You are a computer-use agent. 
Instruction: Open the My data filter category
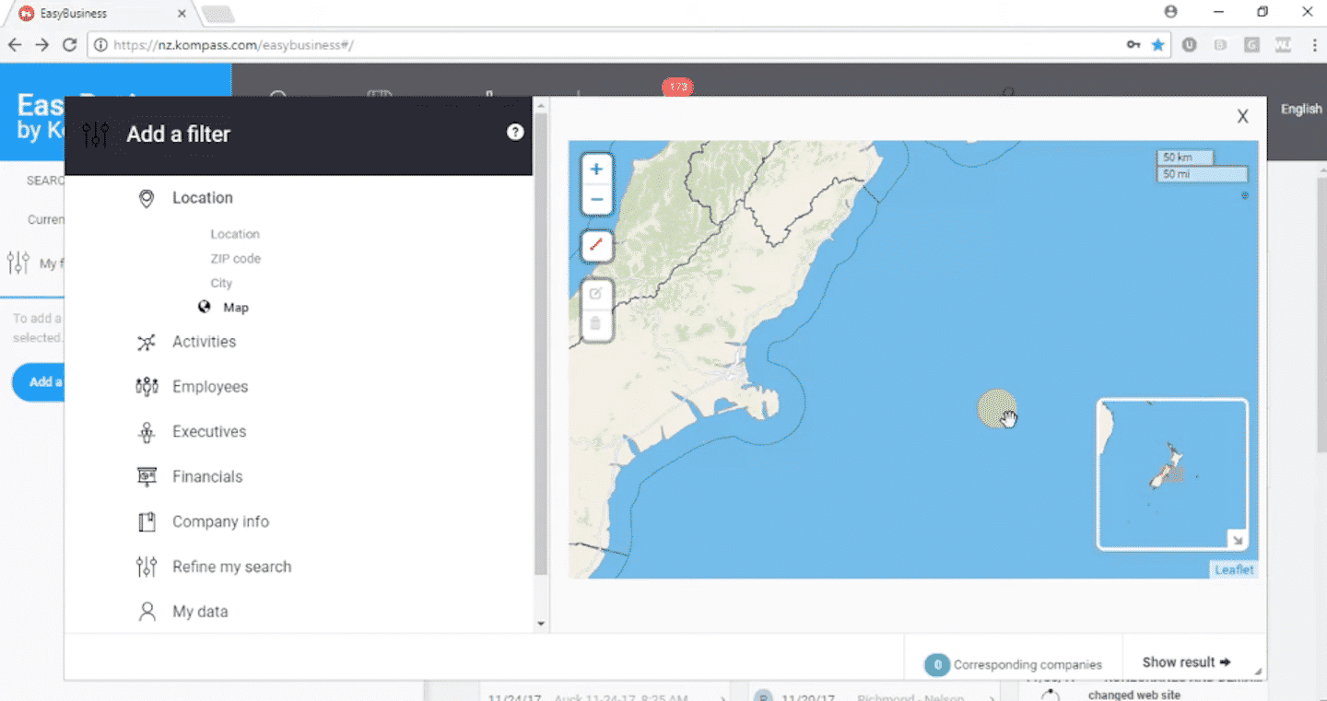click(x=200, y=612)
